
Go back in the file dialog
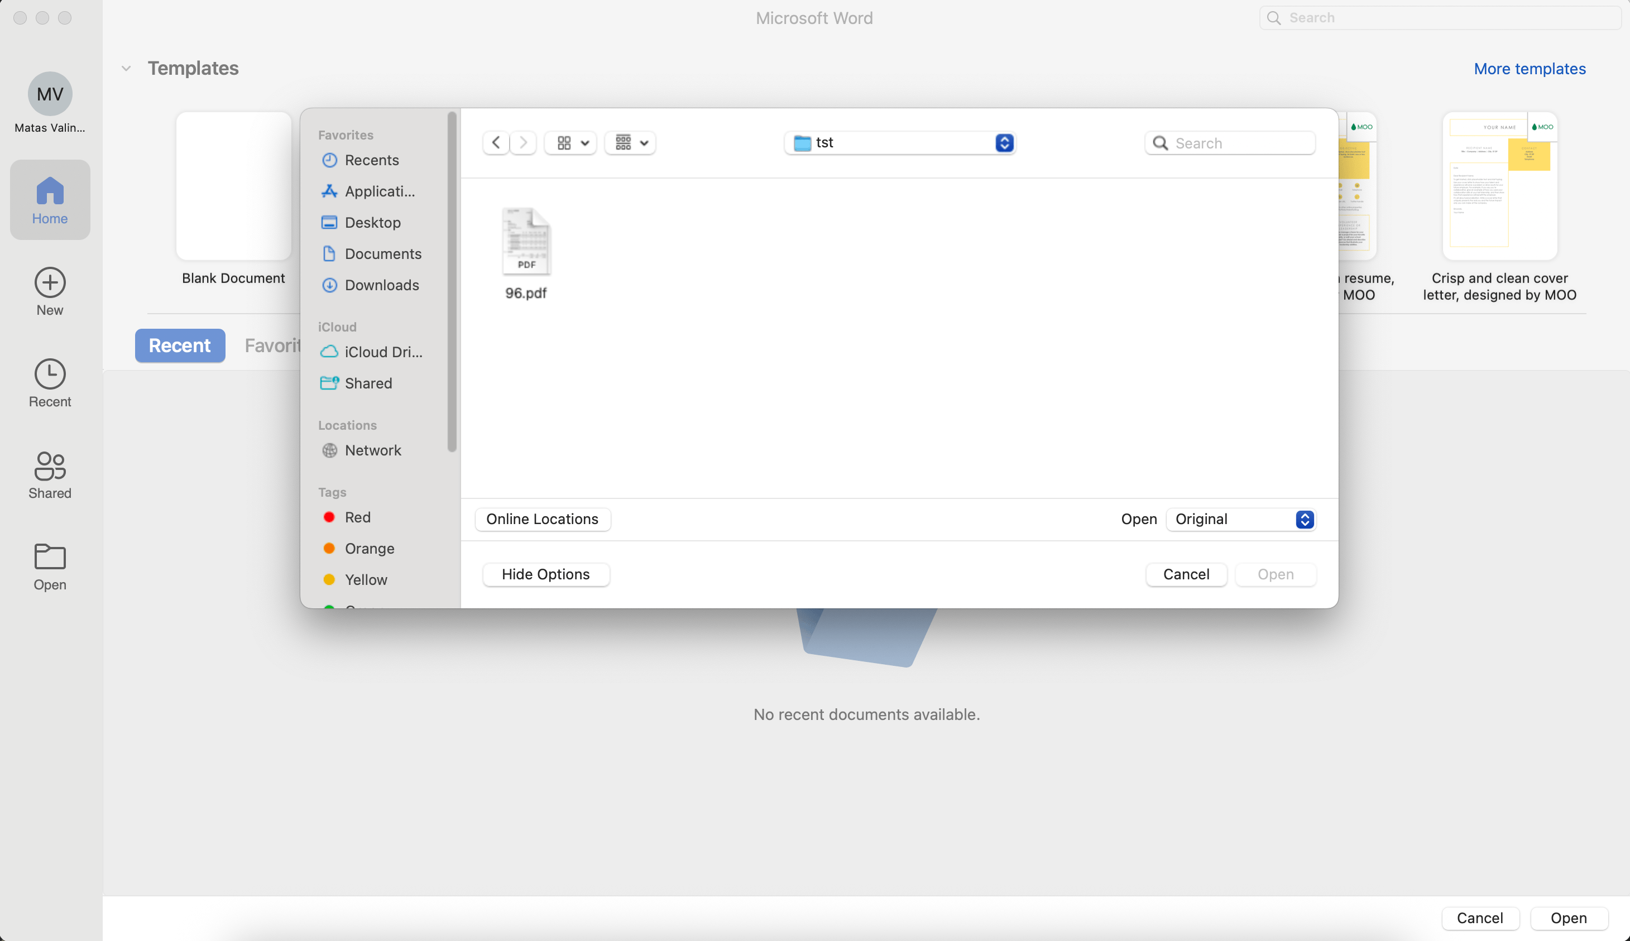pyautogui.click(x=496, y=143)
